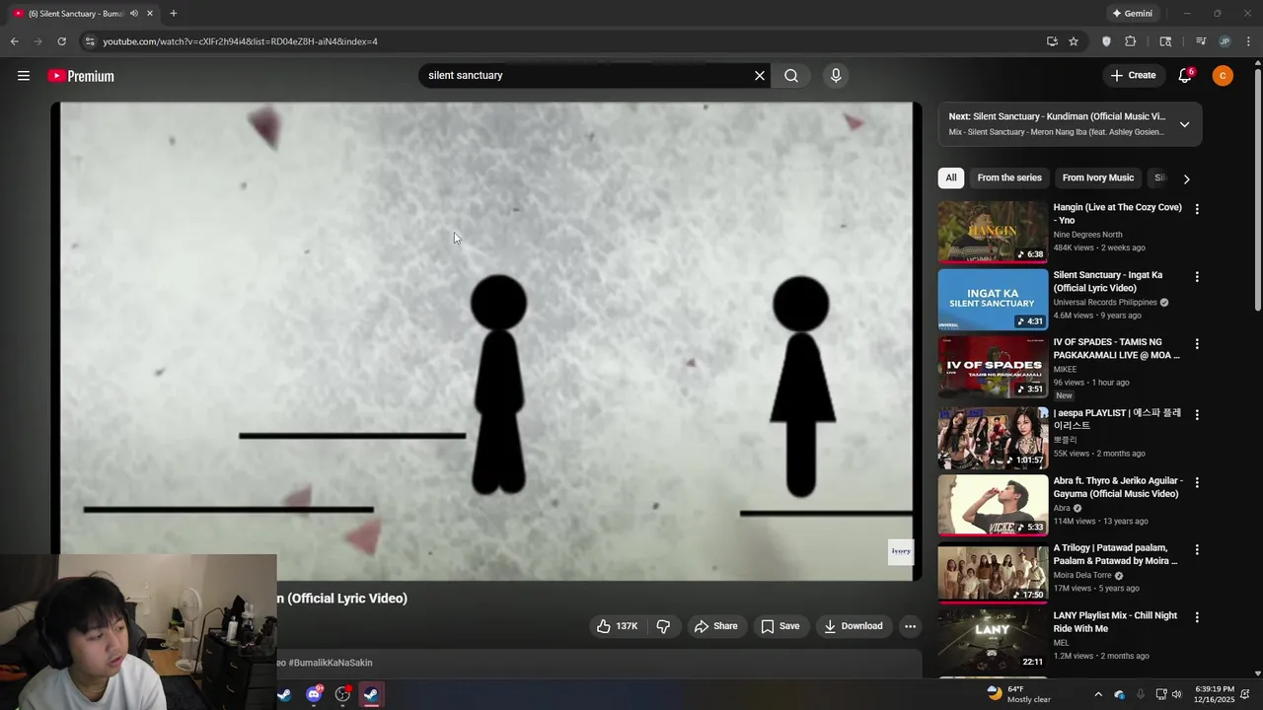Show hidden system tray icons chevron
Image resolution: width=1263 pixels, height=710 pixels.
click(x=1098, y=694)
